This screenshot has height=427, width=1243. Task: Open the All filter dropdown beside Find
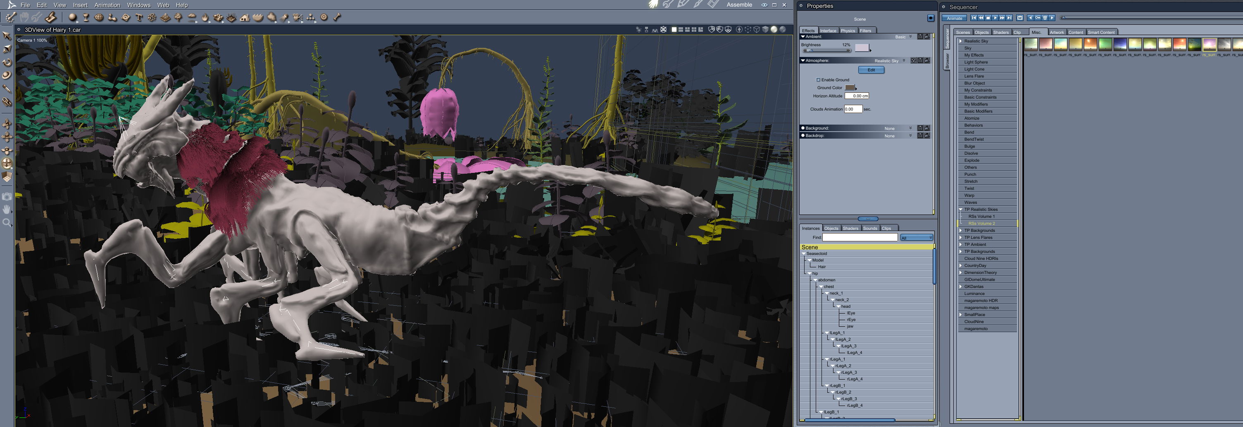click(916, 238)
